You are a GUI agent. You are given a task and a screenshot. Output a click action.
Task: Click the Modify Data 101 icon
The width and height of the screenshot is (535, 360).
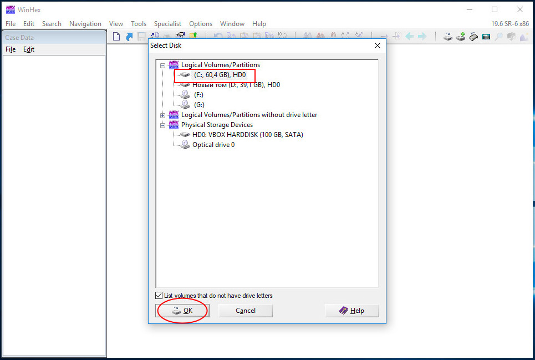(x=282, y=35)
